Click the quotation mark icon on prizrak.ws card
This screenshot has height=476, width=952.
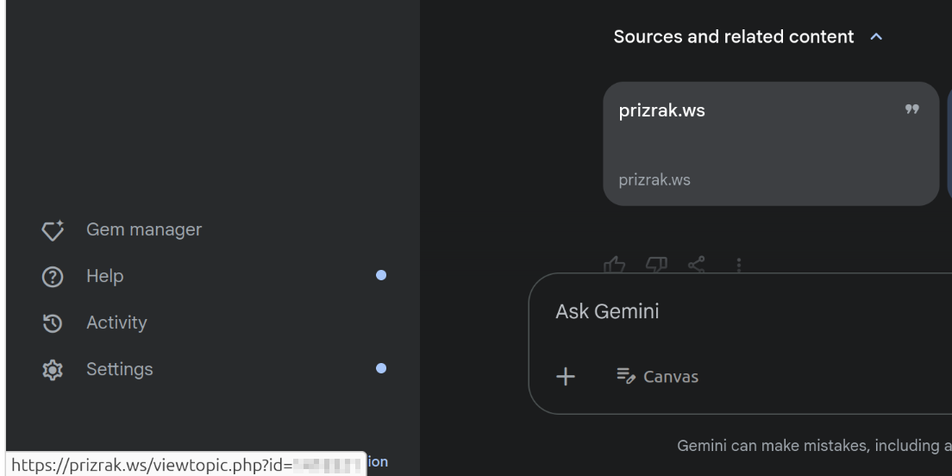pyautogui.click(x=912, y=110)
